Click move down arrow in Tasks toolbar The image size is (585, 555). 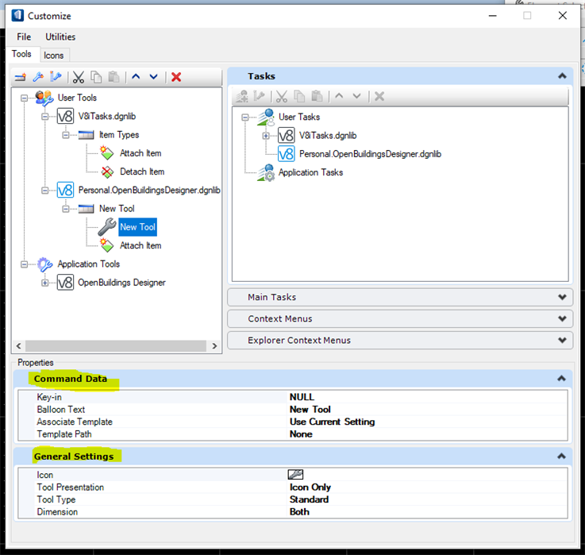(x=356, y=96)
